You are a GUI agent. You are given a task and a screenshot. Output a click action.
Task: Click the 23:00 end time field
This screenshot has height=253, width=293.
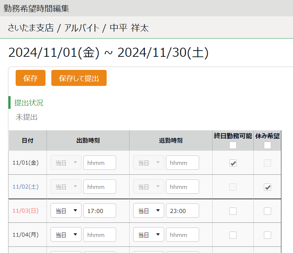click(182, 210)
